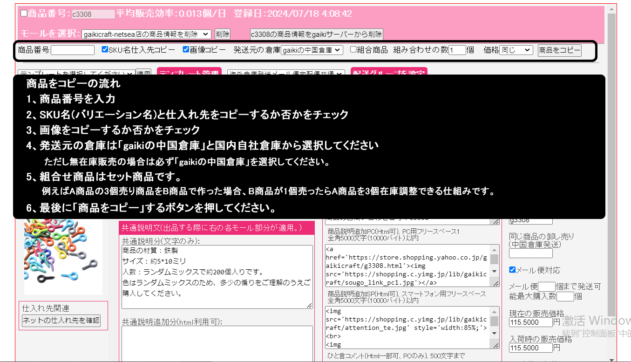
Task: Click the 商品番号 input in copy row
Action: click(73, 50)
